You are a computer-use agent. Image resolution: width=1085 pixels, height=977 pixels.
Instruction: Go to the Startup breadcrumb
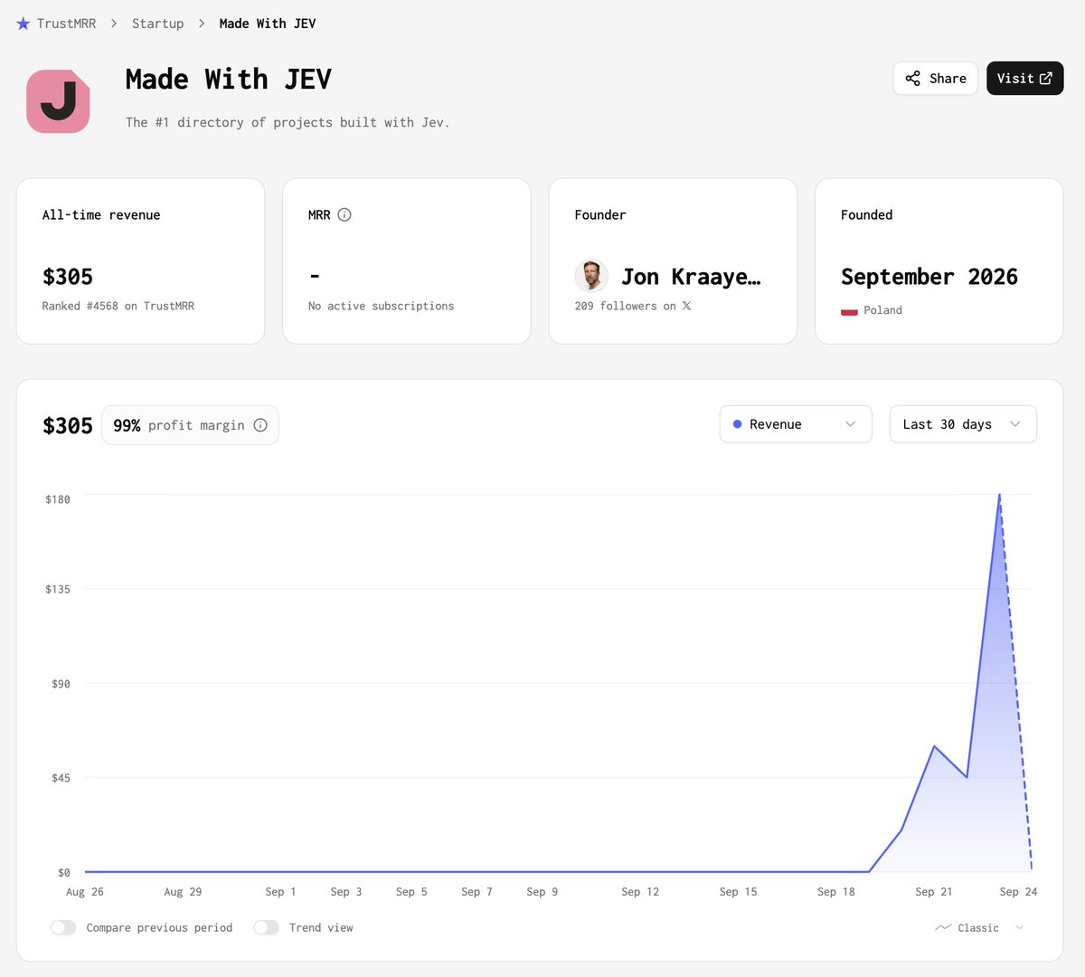(x=157, y=24)
